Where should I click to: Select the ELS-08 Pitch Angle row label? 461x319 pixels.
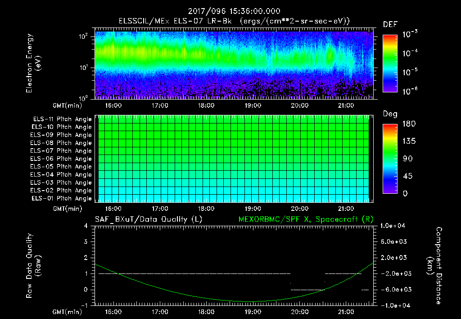coord(61,143)
